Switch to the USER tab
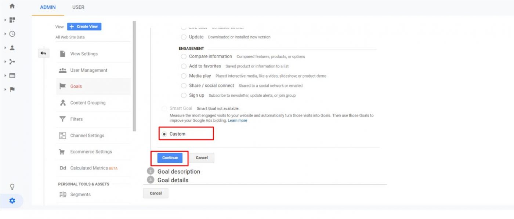 [78, 7]
